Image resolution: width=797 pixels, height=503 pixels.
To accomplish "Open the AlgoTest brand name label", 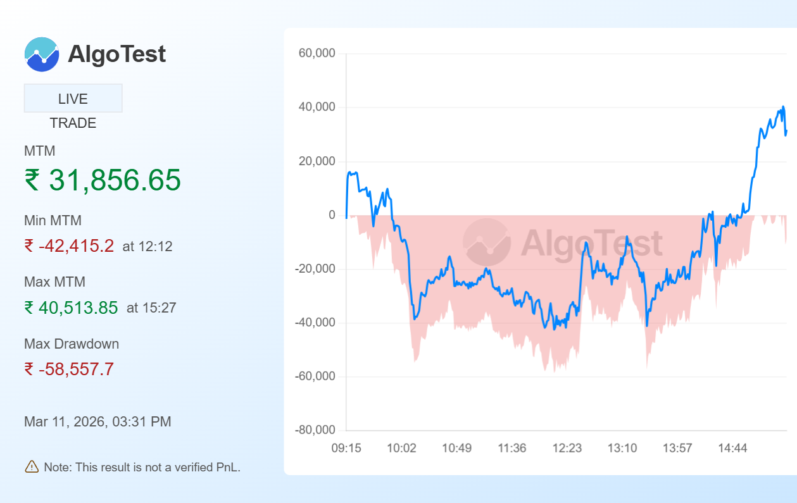I will click(116, 54).
